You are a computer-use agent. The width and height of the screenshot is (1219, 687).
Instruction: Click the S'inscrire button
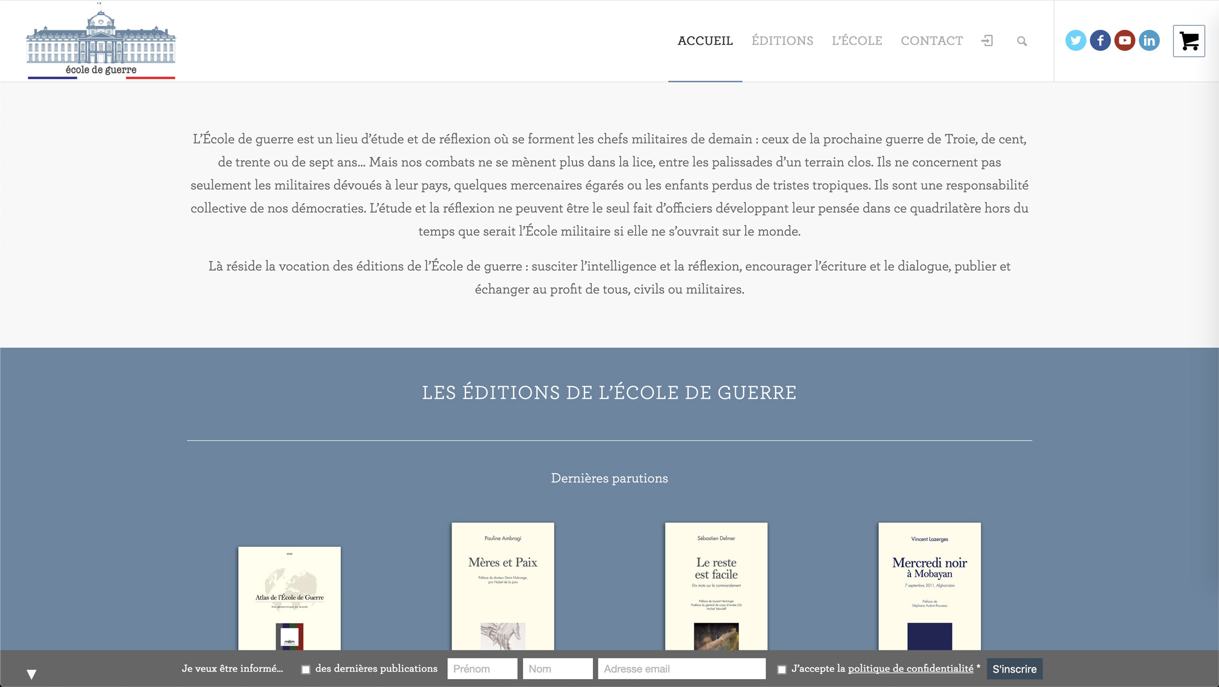(1013, 668)
